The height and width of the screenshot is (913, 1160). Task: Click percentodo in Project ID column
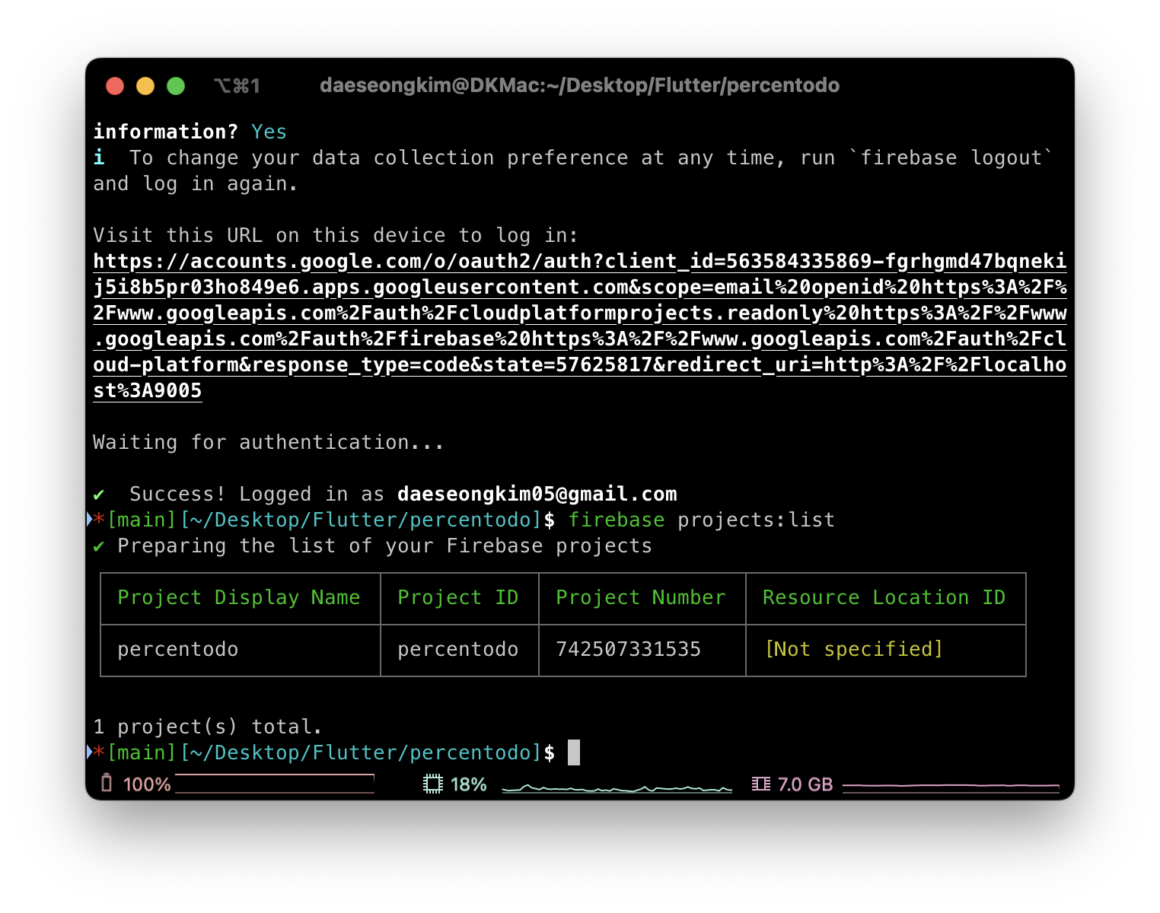click(458, 649)
